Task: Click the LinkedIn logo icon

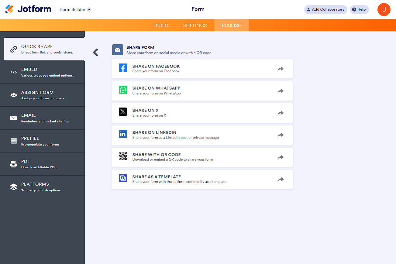Action: (123, 134)
